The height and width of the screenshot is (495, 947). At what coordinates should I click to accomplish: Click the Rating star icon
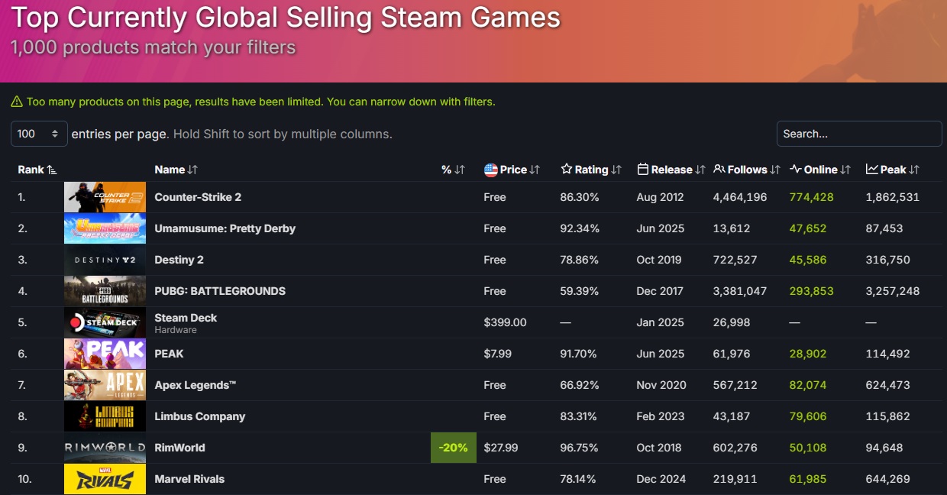566,170
